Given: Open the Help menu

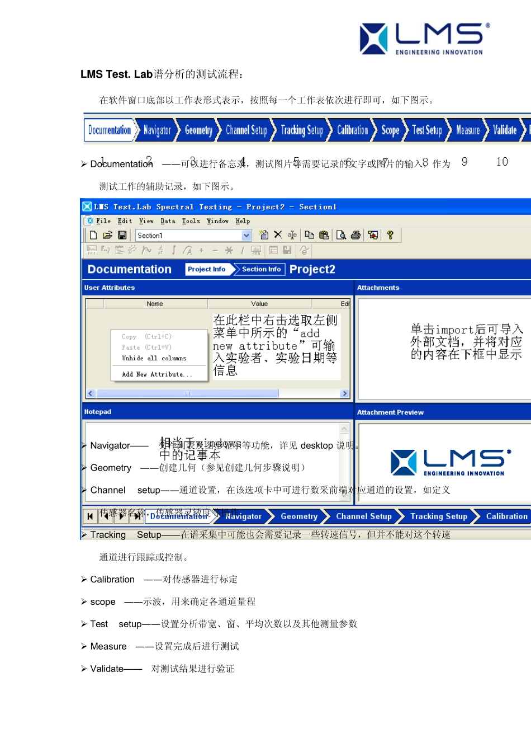Looking at the screenshot, I should point(243,221).
